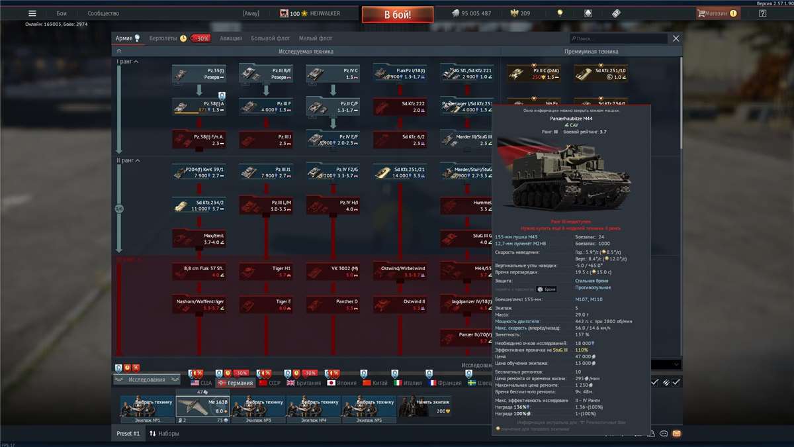Select the VK 3002 (M) tank card
The height and width of the screenshot is (447, 794).
[333, 272]
